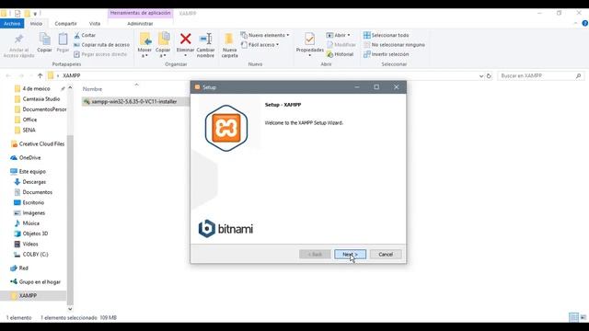Open Documentos in the sidebar

tap(37, 192)
